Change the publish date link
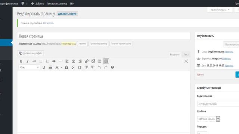 [x=229, y=66]
